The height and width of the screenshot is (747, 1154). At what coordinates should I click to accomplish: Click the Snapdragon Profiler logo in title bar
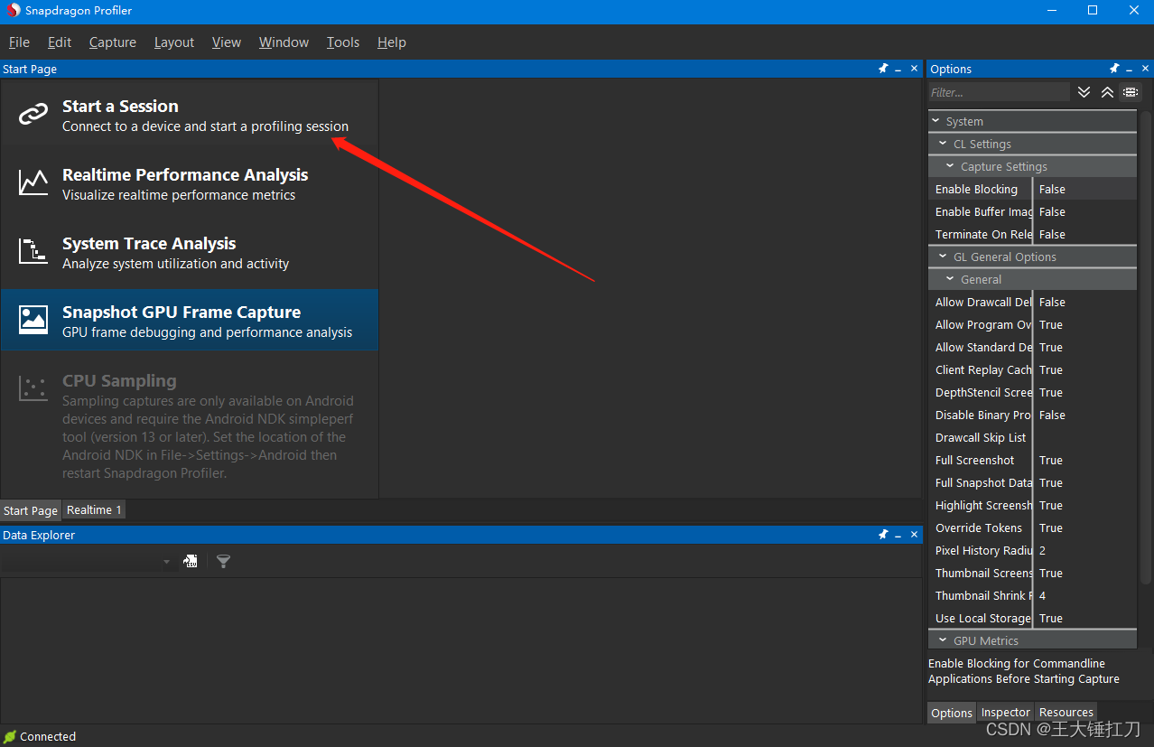click(x=13, y=11)
